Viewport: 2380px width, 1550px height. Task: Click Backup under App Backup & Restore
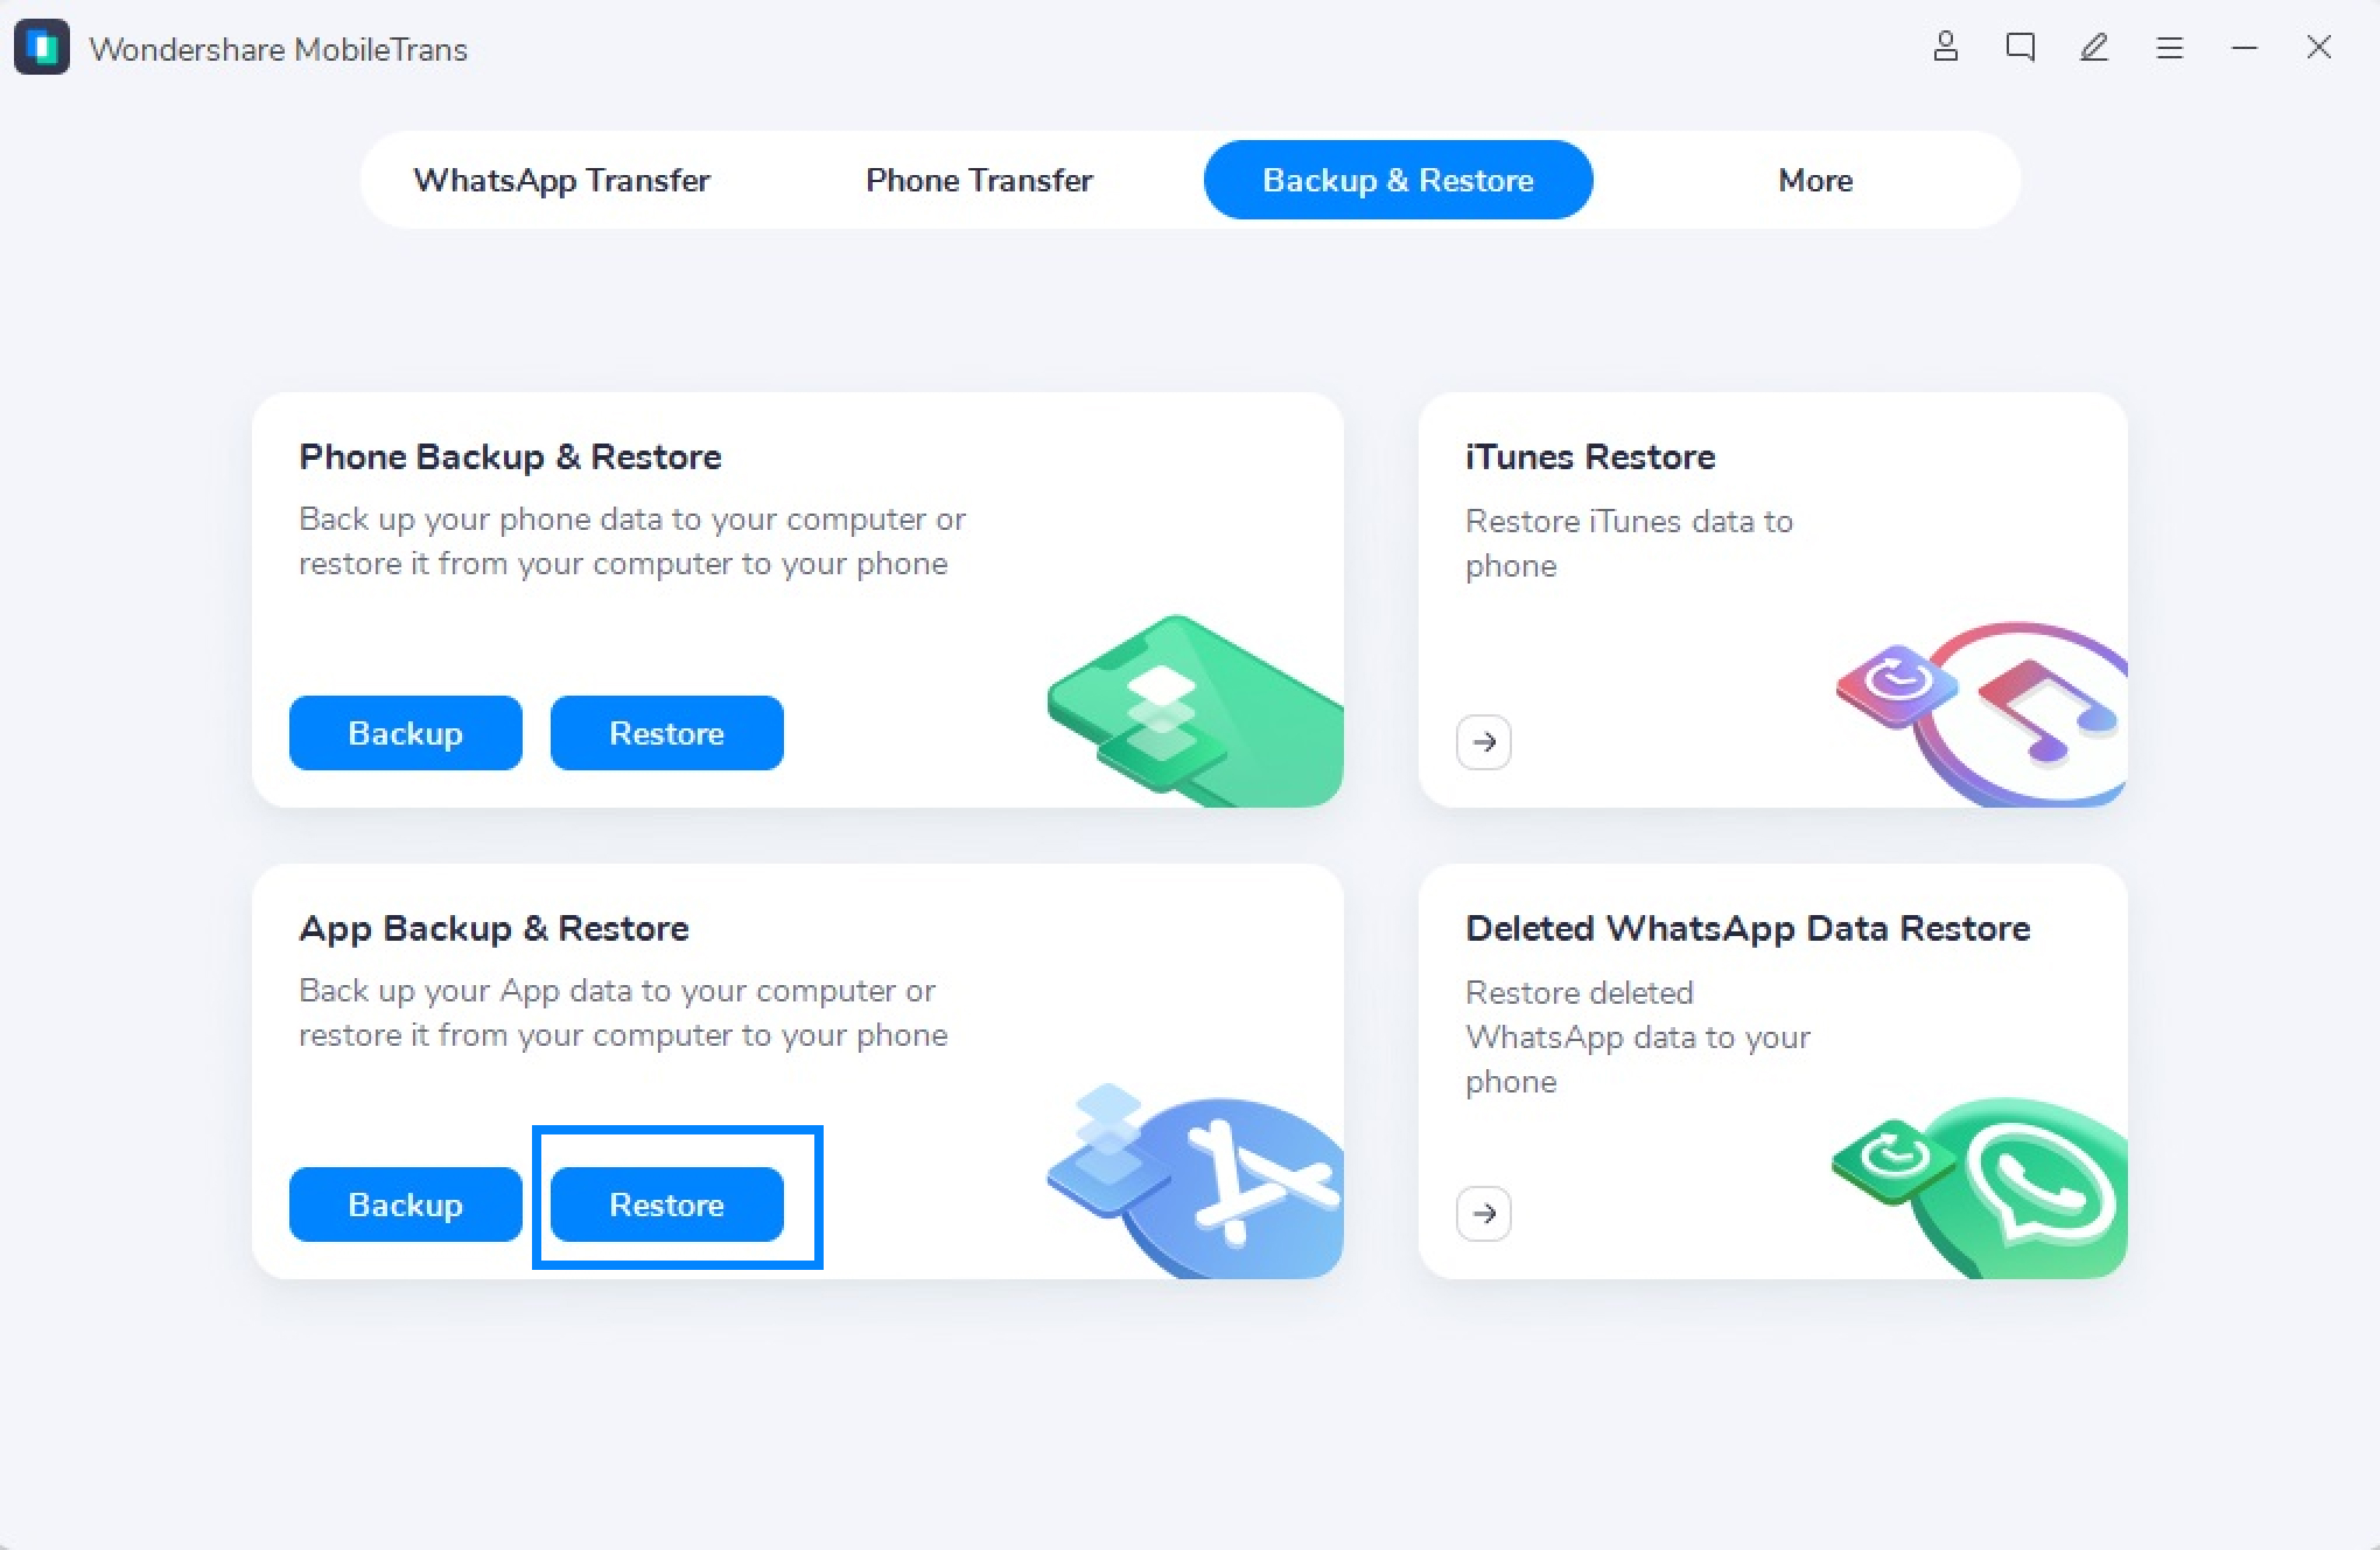click(404, 1205)
